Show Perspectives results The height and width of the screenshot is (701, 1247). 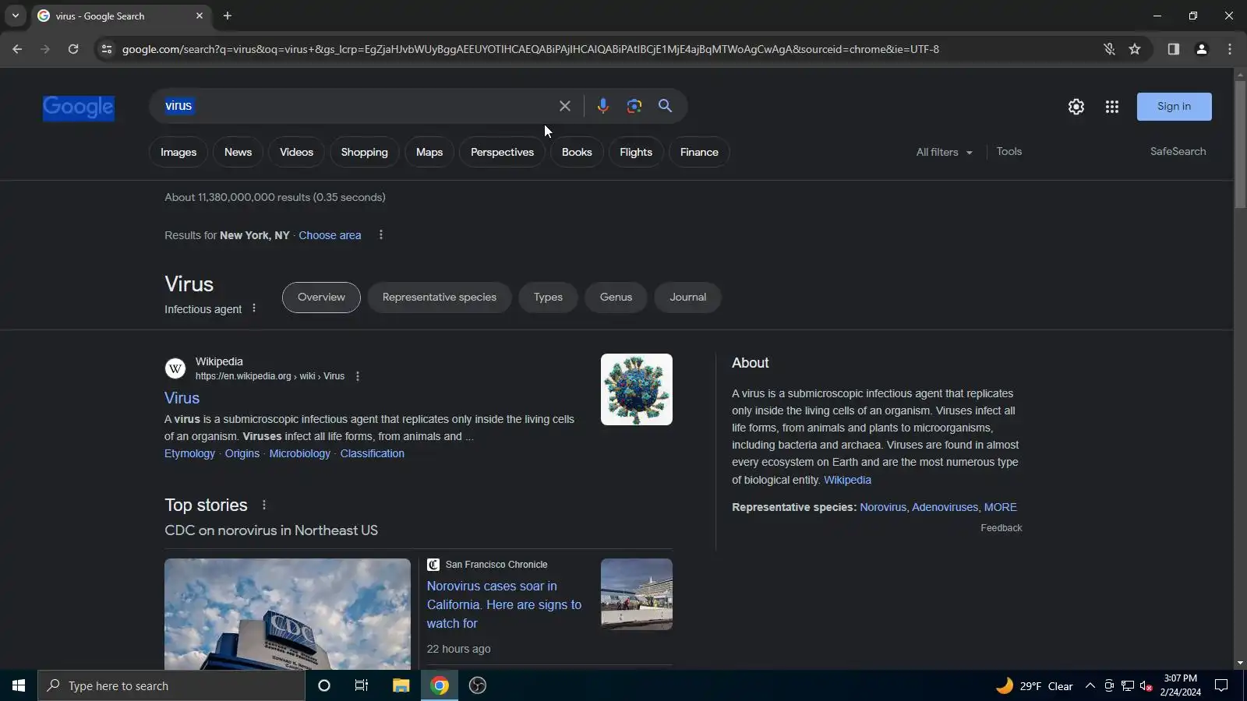pyautogui.click(x=502, y=152)
